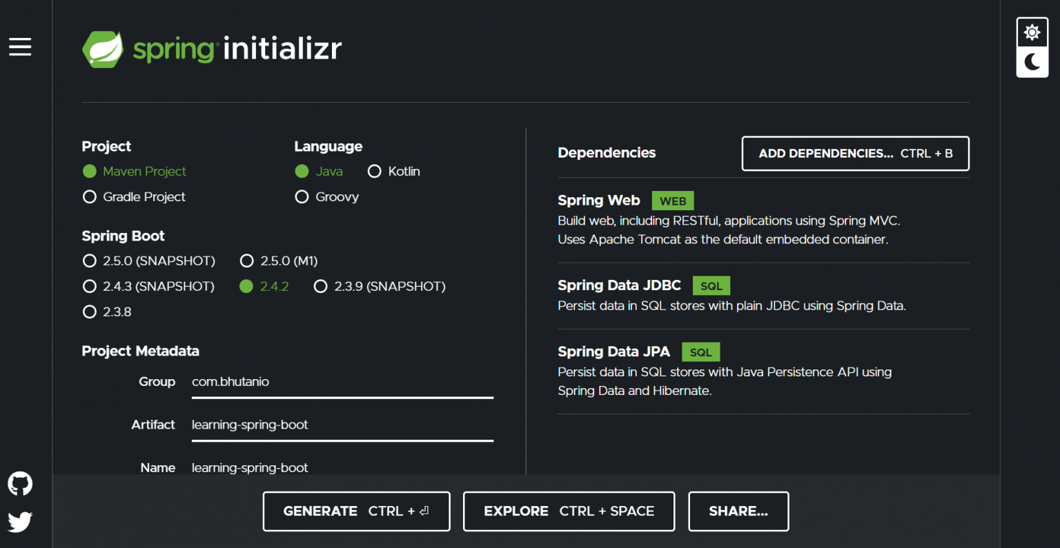
Task: Switch to light theme sun icon
Action: click(x=1032, y=32)
